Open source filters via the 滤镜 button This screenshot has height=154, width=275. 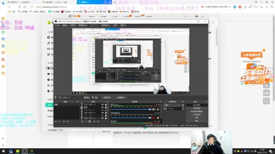(95, 98)
